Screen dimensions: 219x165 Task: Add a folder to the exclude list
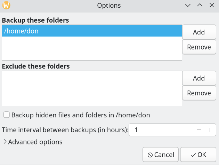coord(199,78)
